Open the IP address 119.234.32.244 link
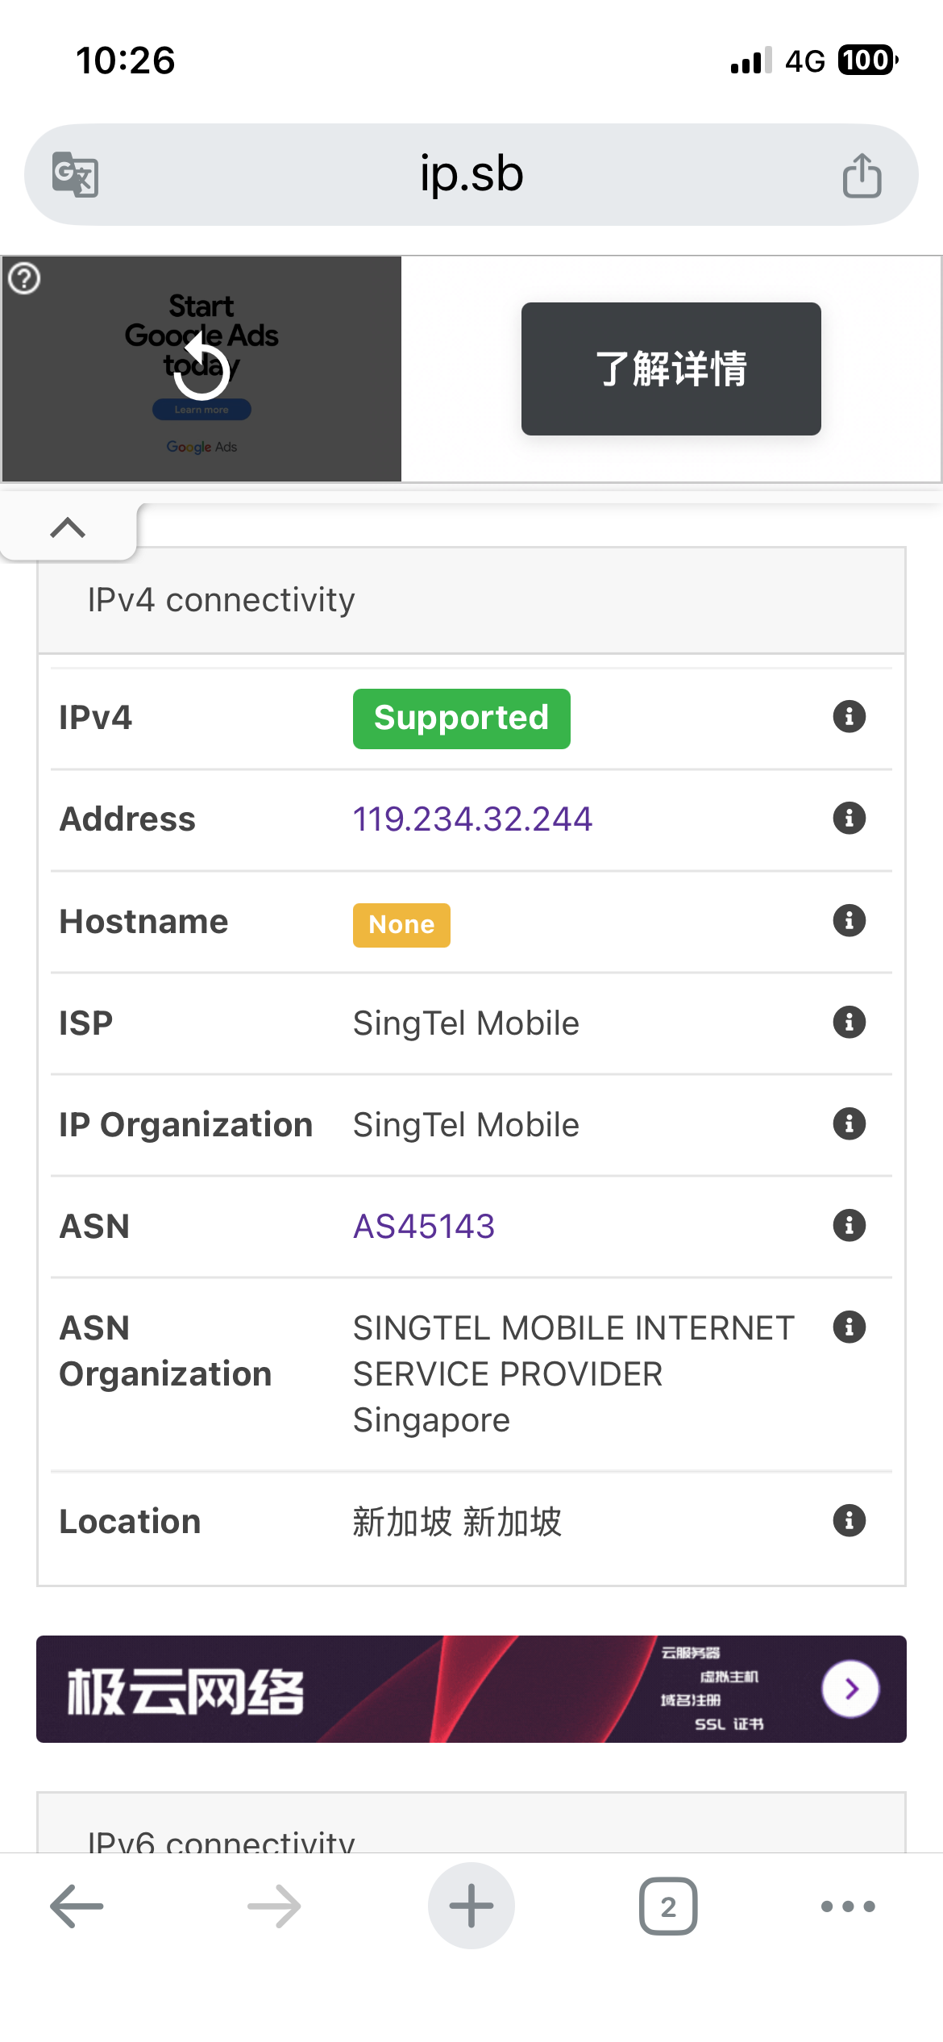 tap(472, 819)
